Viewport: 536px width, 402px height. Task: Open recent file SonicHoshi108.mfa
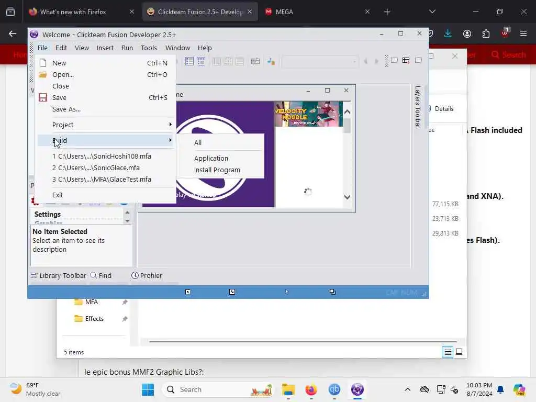105,156
